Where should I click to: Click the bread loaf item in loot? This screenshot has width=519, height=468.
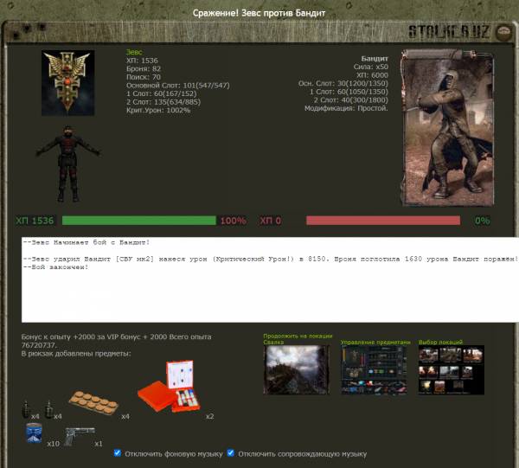click(93, 401)
